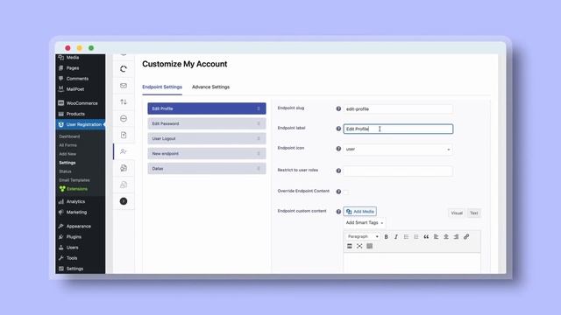Click the Restrict to user roles field
The width and height of the screenshot is (561, 315).
click(x=398, y=171)
